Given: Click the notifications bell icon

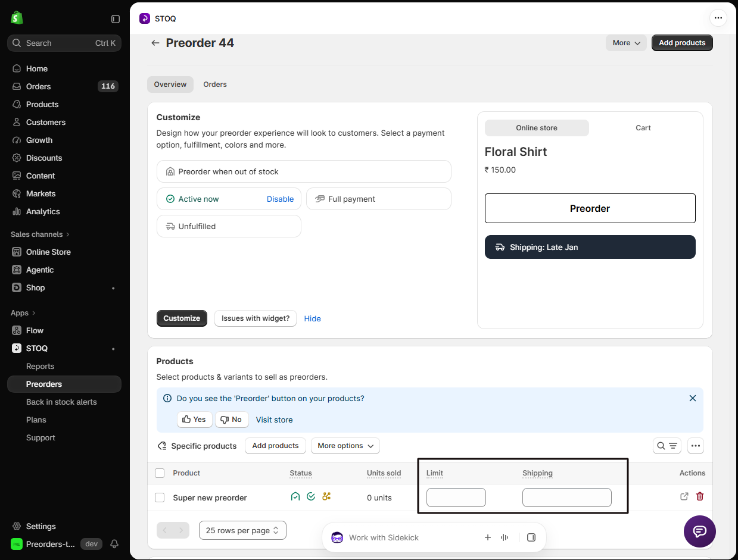Looking at the screenshot, I should tap(114, 544).
